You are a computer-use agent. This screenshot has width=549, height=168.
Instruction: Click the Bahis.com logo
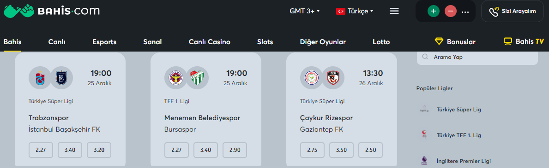[x=51, y=11]
